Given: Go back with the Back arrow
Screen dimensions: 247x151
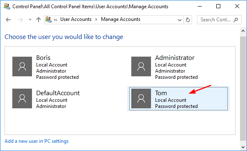Looking at the screenshot, I should point(8,20).
